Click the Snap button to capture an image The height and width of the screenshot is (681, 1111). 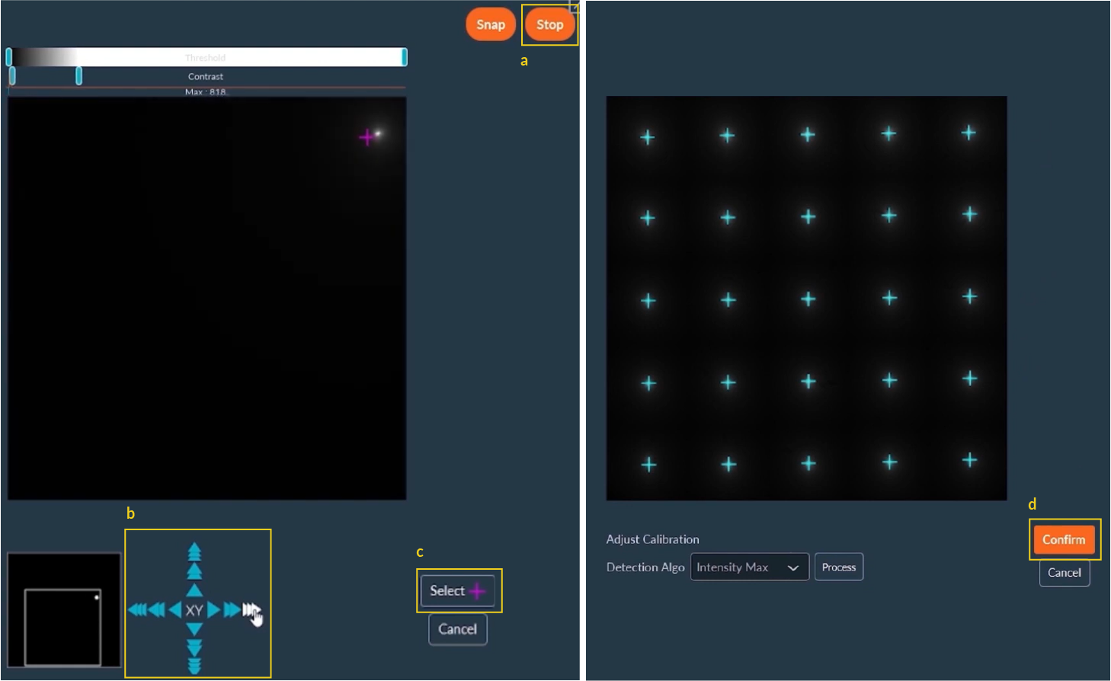(490, 24)
